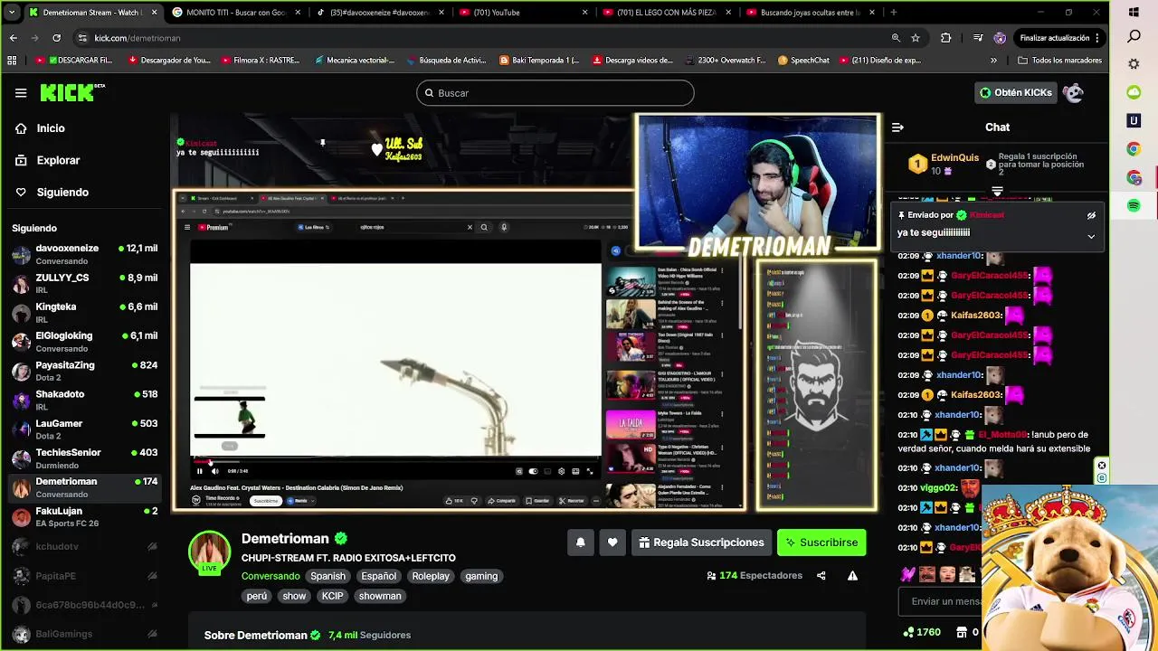Viewport: 1158px width, 651px height.
Task: Open the Conversando category link under the stream title
Action: click(x=271, y=576)
